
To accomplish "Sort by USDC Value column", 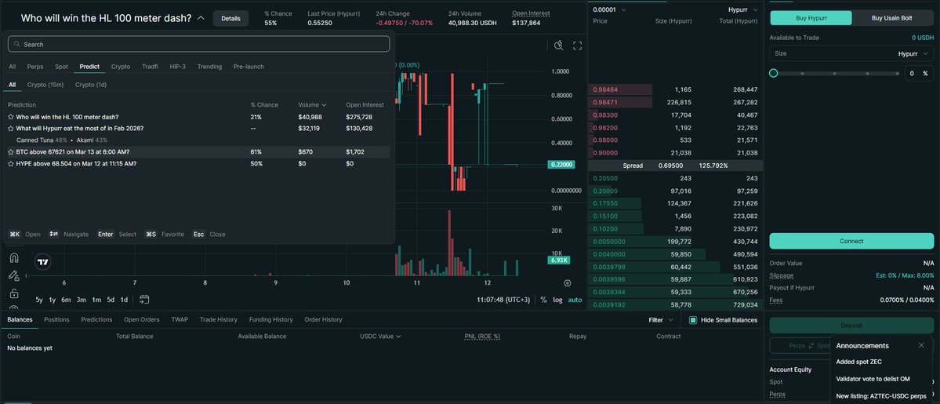I will (380, 337).
